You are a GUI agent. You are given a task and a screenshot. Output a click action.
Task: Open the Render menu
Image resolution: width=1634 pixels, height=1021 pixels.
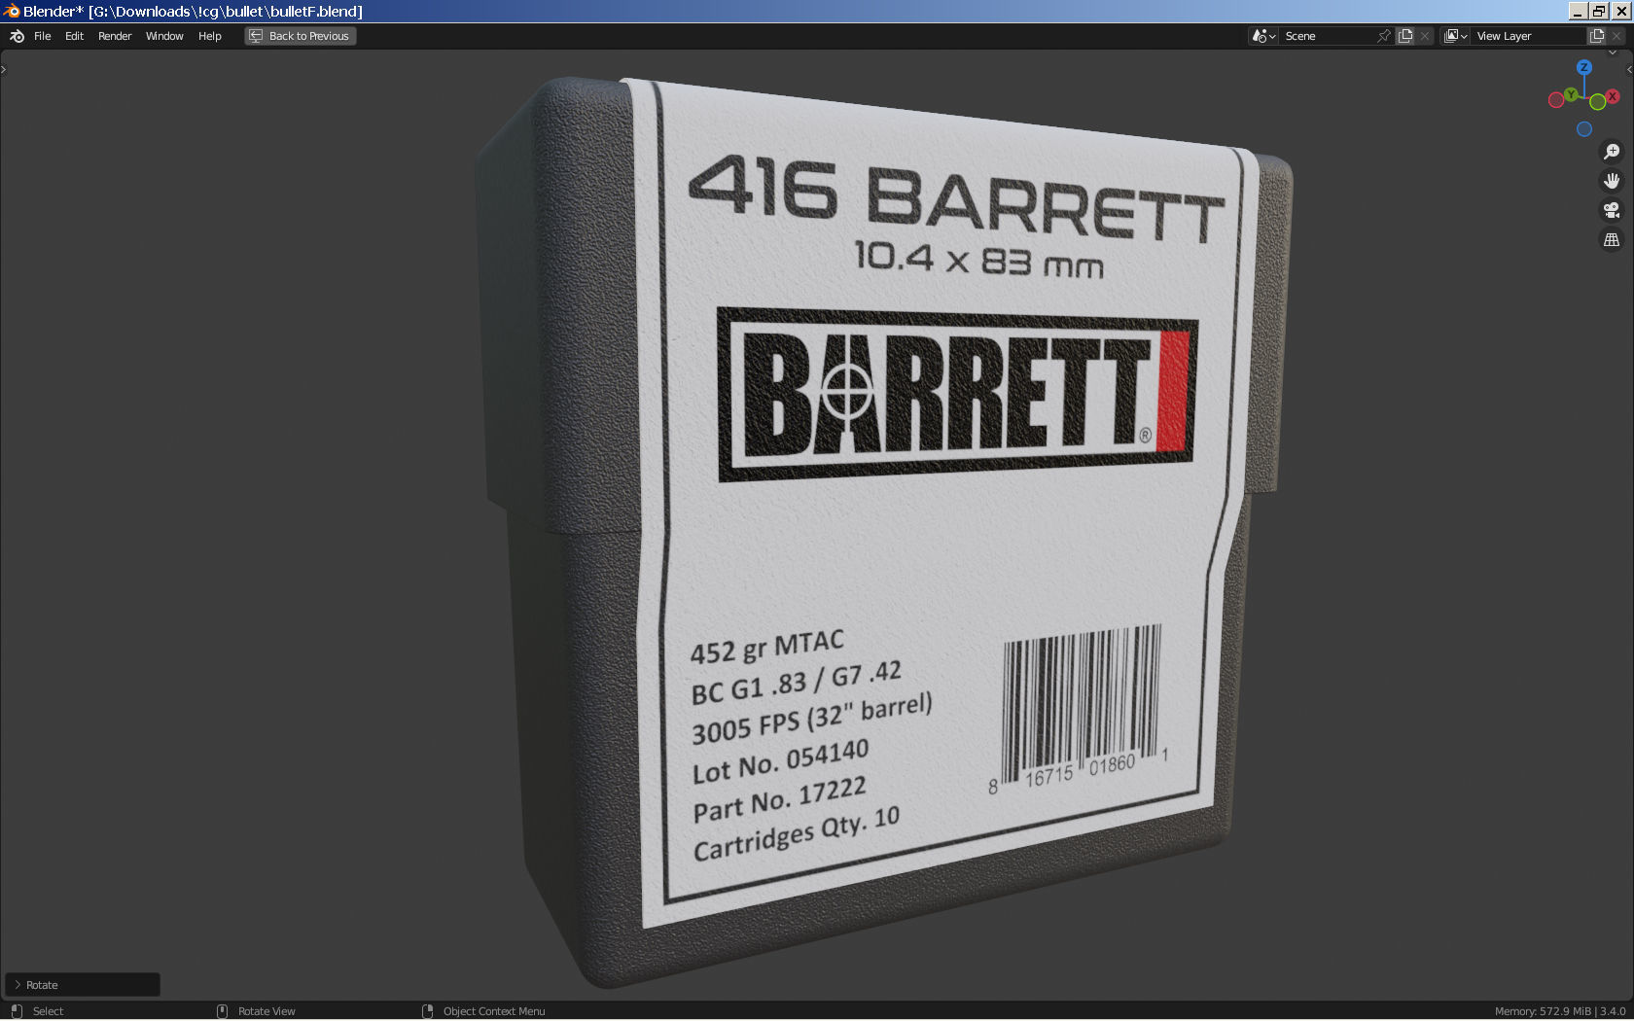tap(115, 36)
